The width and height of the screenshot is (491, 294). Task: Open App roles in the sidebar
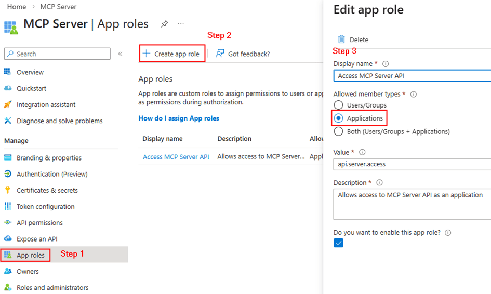[x=31, y=255]
